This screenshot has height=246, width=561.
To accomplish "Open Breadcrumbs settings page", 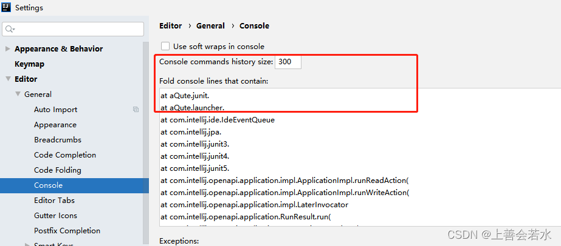I will 58,140.
